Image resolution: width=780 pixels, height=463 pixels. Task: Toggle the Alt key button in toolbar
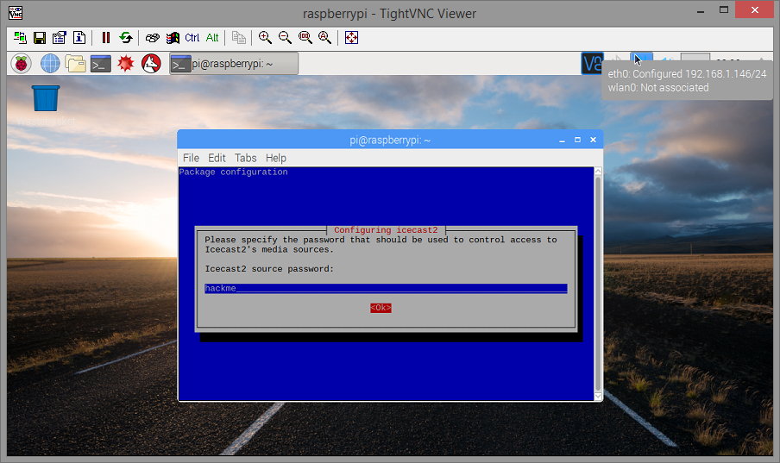(212, 38)
